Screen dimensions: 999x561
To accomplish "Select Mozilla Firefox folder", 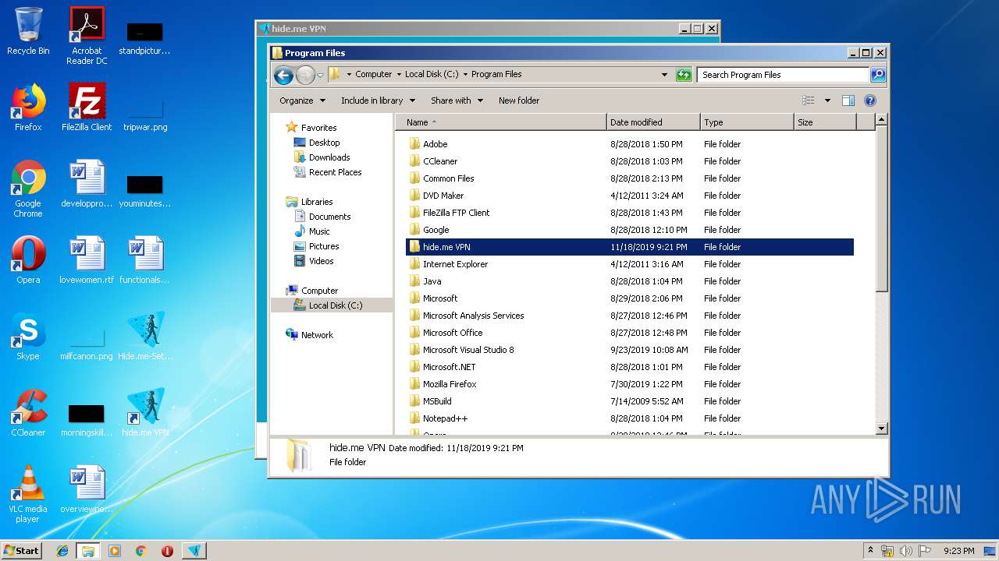I will 630,384.
